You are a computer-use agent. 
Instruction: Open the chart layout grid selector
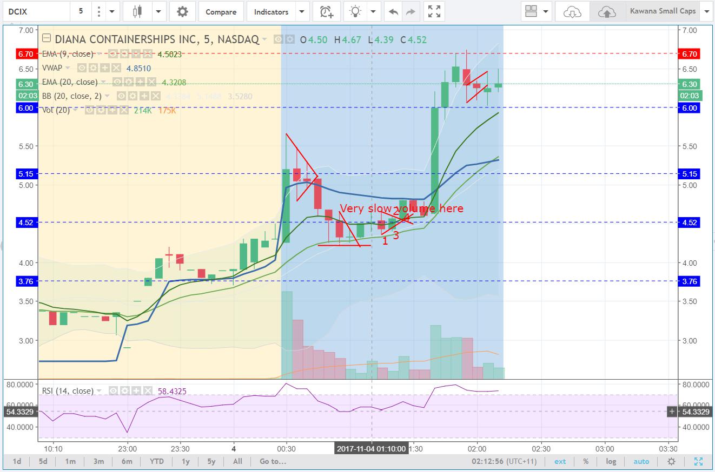click(x=531, y=11)
